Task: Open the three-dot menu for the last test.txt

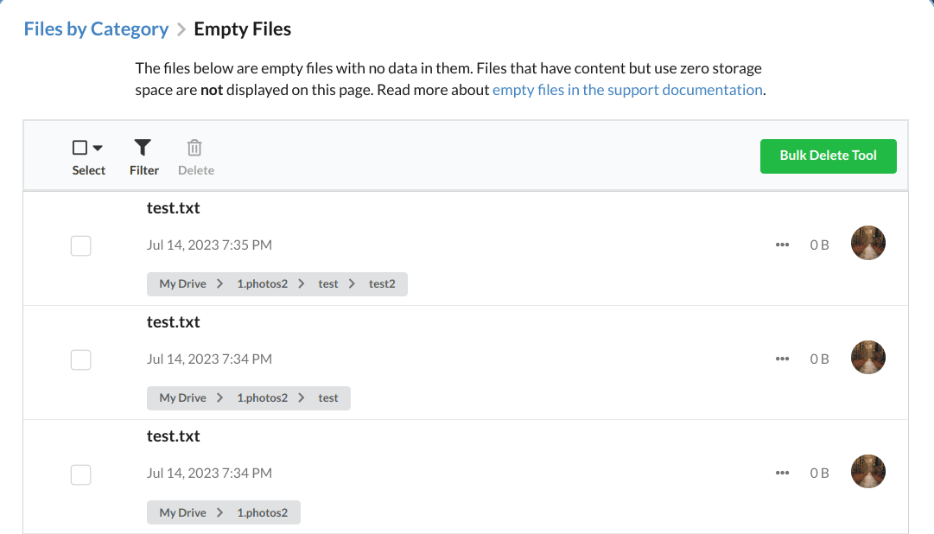Action: point(782,473)
